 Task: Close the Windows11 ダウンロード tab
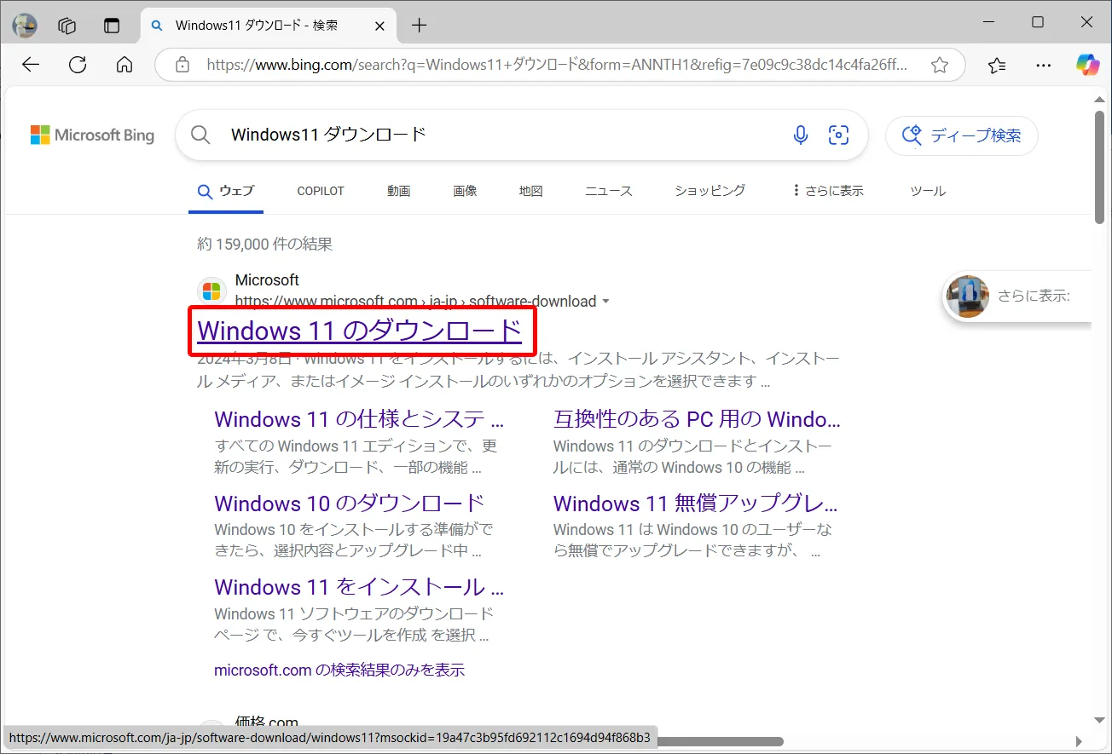[x=379, y=26]
